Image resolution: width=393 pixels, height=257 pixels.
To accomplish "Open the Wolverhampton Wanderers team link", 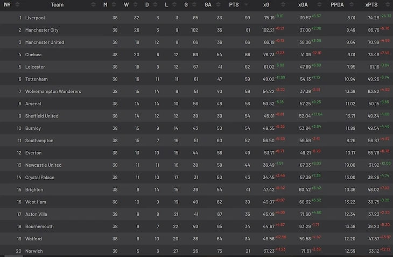I will 53,92.
